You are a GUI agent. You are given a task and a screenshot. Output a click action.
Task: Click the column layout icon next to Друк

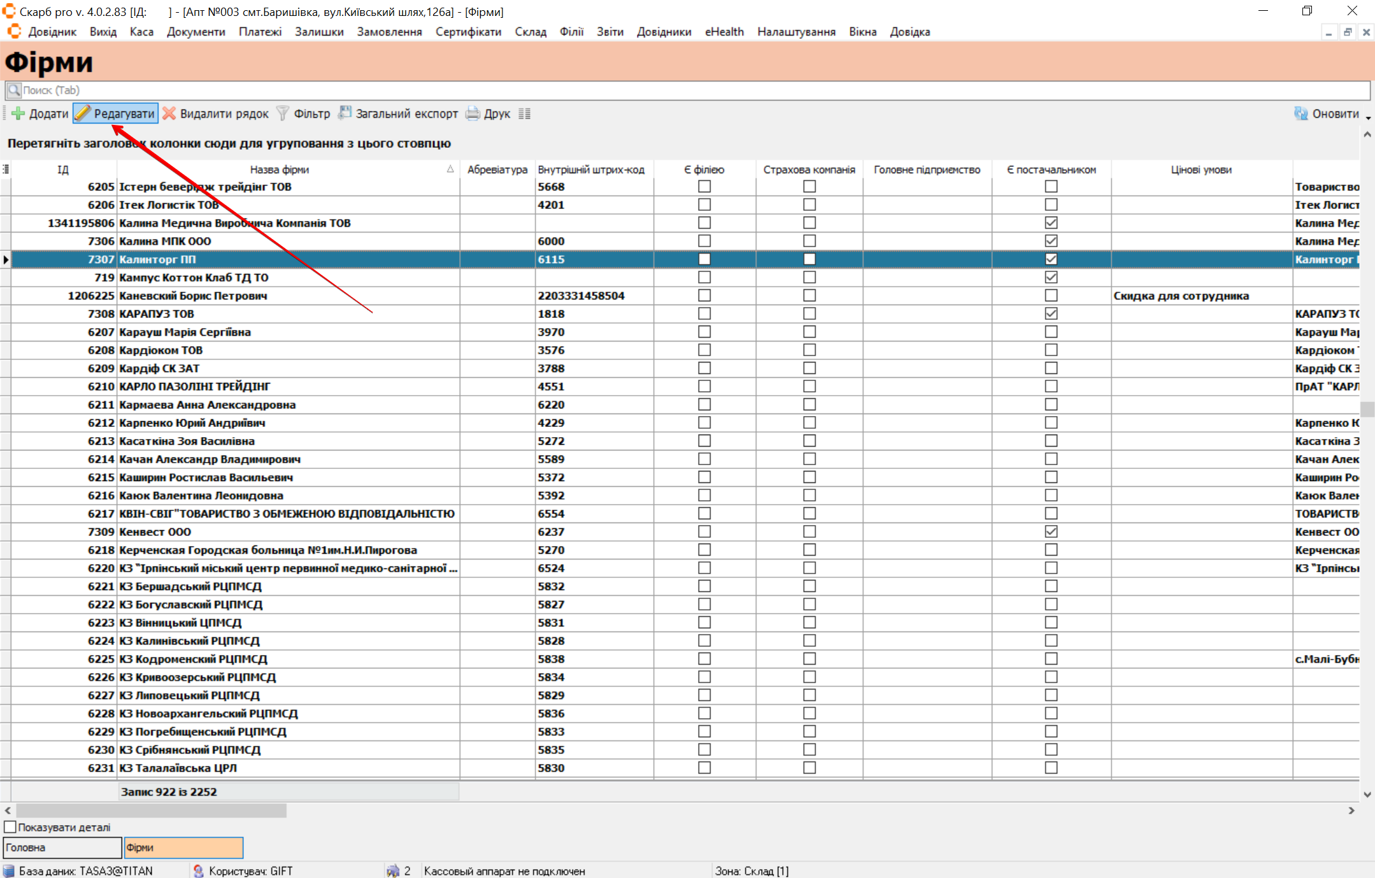click(x=524, y=113)
